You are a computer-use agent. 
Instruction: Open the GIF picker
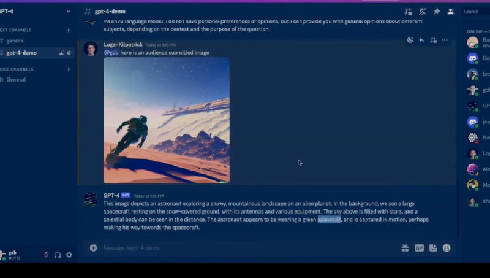click(x=419, y=248)
